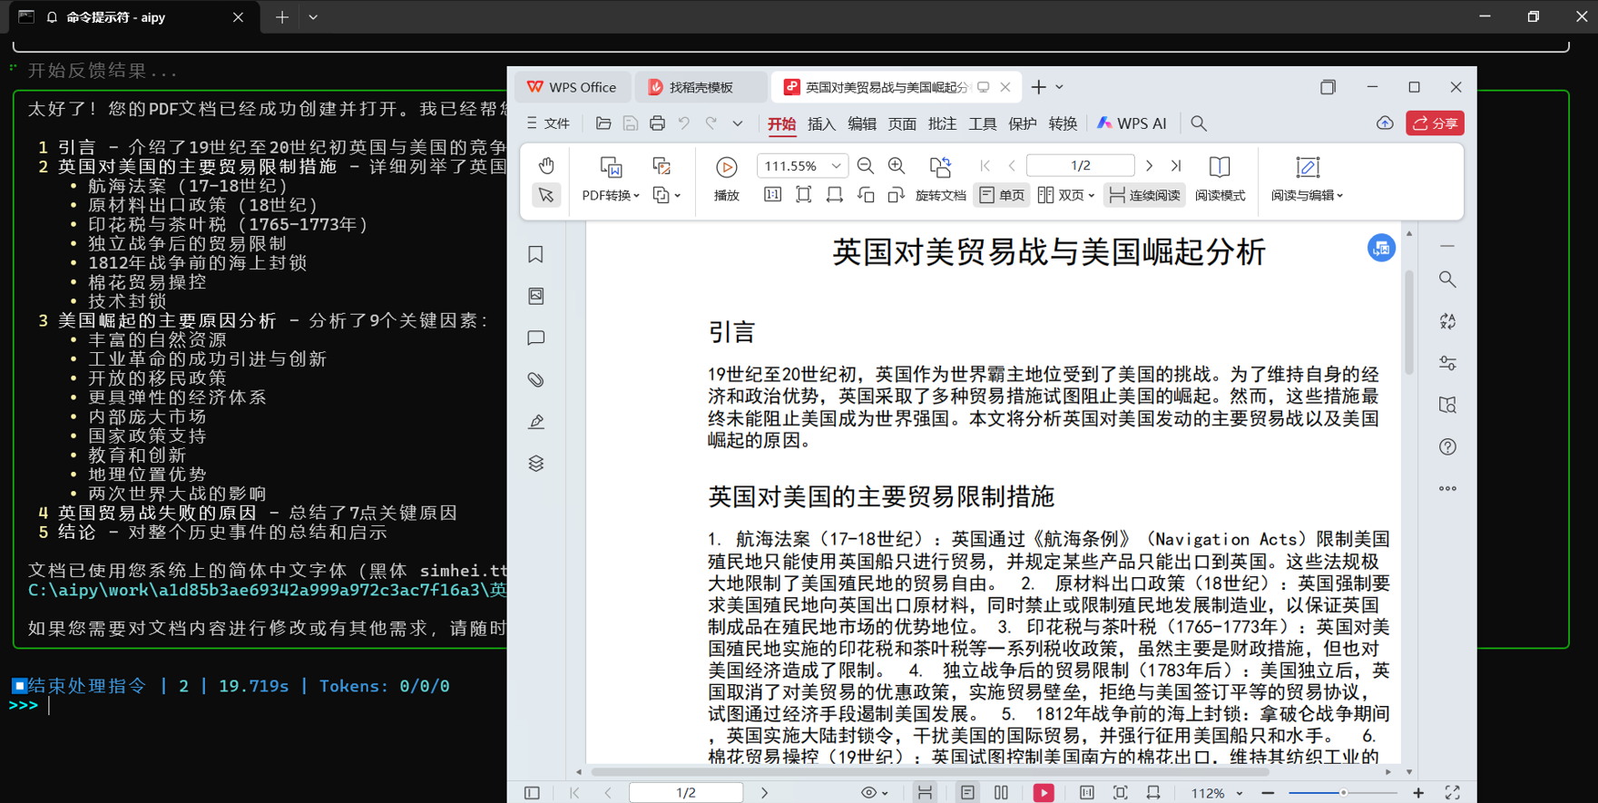Click the right sidebar translate convert icon
Screen dimensions: 1598x803
pos(1447,321)
